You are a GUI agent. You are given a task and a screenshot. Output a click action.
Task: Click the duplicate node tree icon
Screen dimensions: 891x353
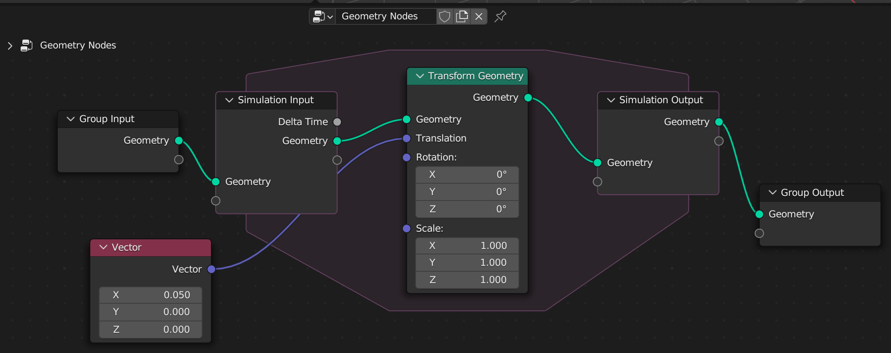coord(462,16)
